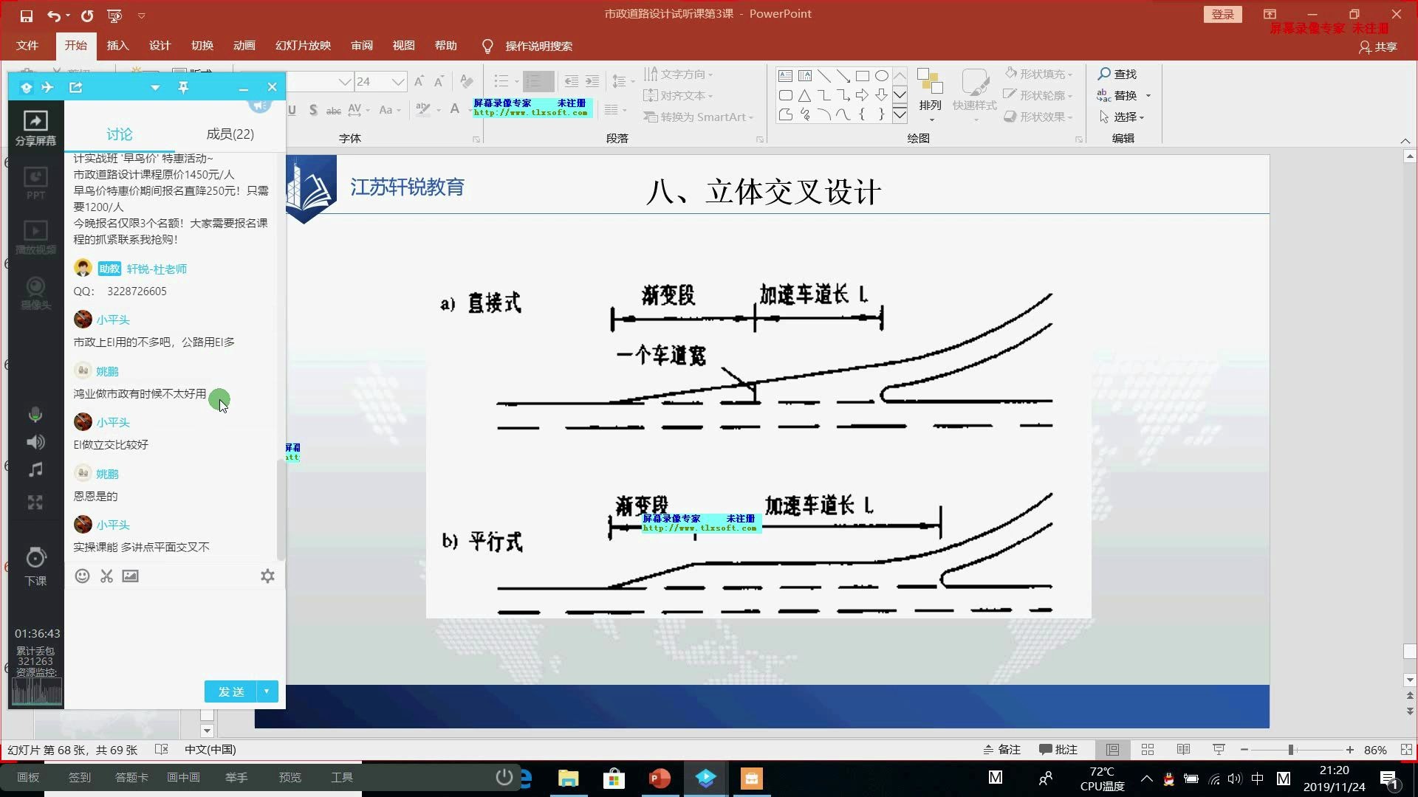Toggle the microphone icon in sidebar
The width and height of the screenshot is (1418, 797).
pos(35,415)
